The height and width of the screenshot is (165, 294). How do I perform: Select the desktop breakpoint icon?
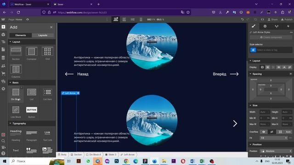click(116, 19)
